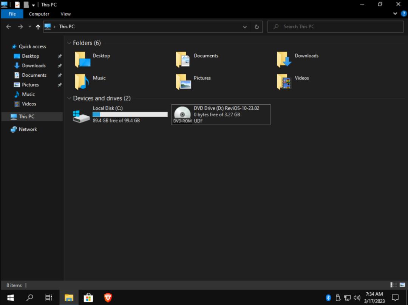Click the Refresh button in address bar
The height and width of the screenshot is (305, 408).
coord(257,27)
